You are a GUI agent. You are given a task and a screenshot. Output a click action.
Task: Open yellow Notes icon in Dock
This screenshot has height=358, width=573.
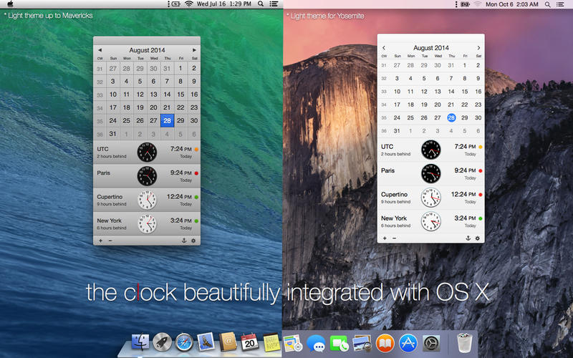271,342
